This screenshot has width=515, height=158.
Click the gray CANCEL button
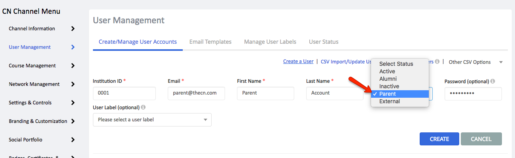481,139
